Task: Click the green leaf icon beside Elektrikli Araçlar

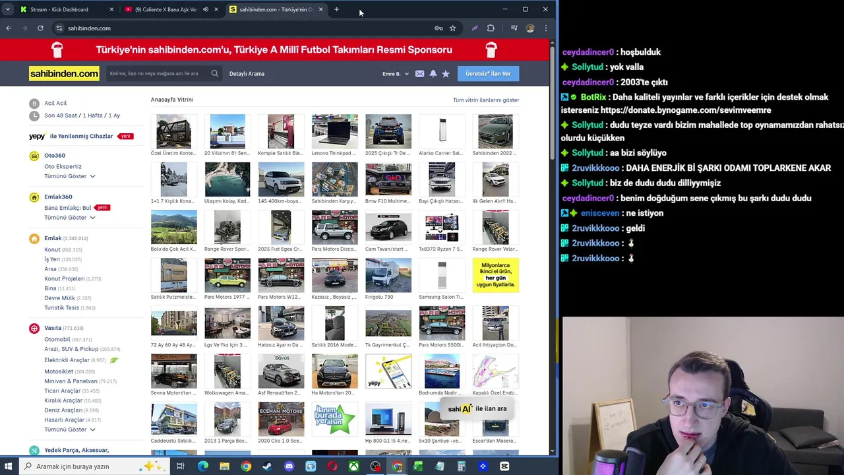Action: (114, 360)
